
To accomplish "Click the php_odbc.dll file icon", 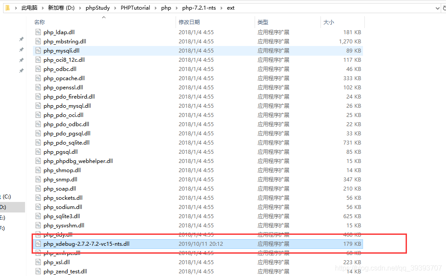I will pyautogui.click(x=38, y=69).
